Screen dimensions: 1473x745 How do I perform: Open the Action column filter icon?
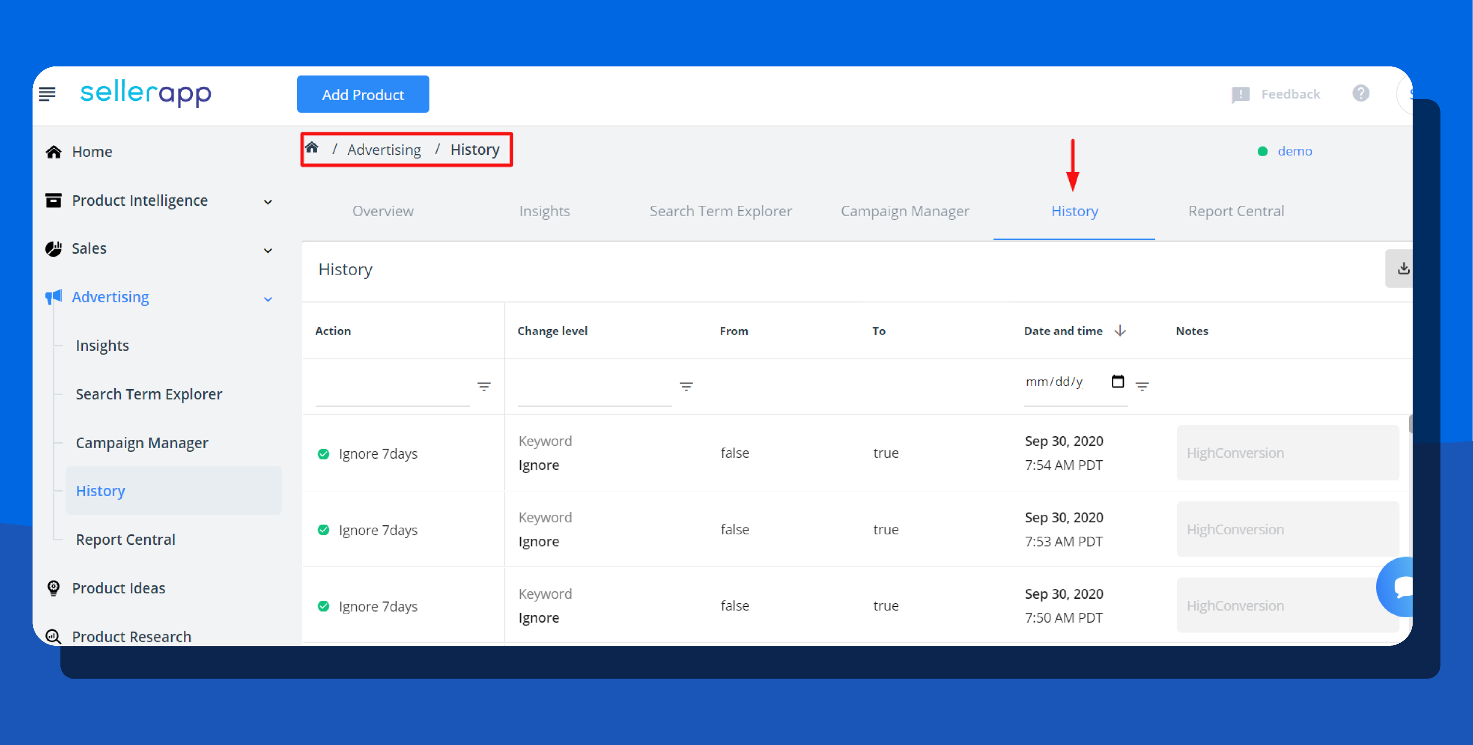[484, 387]
